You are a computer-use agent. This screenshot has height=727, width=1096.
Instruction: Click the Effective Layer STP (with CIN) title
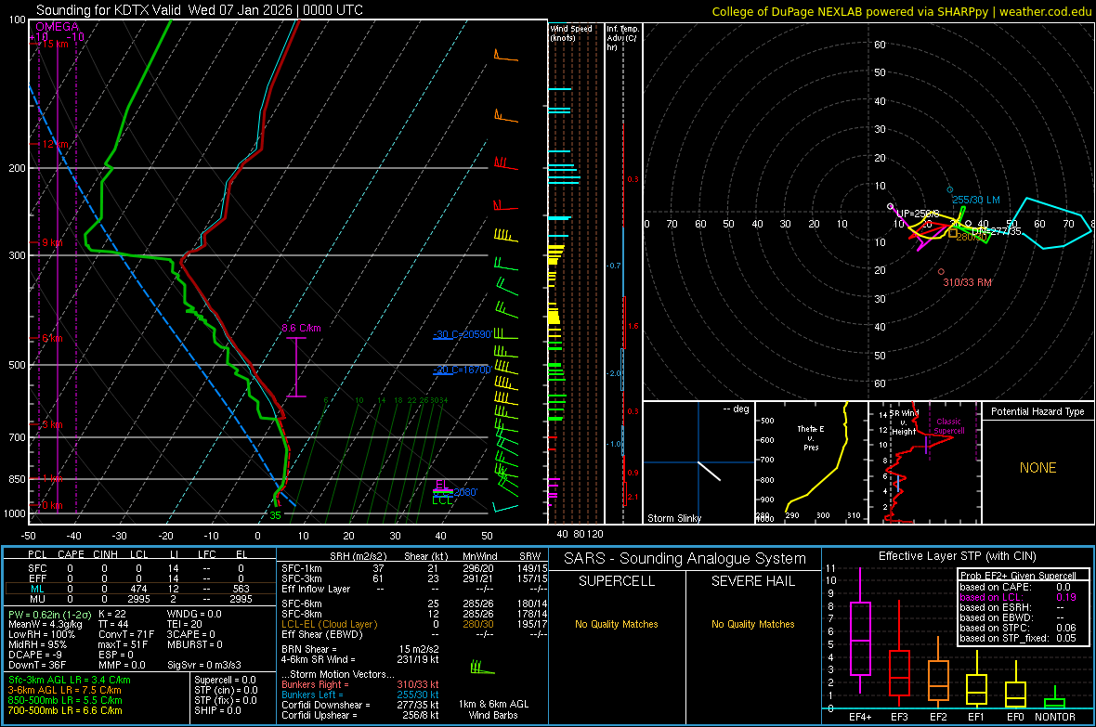tap(957, 556)
